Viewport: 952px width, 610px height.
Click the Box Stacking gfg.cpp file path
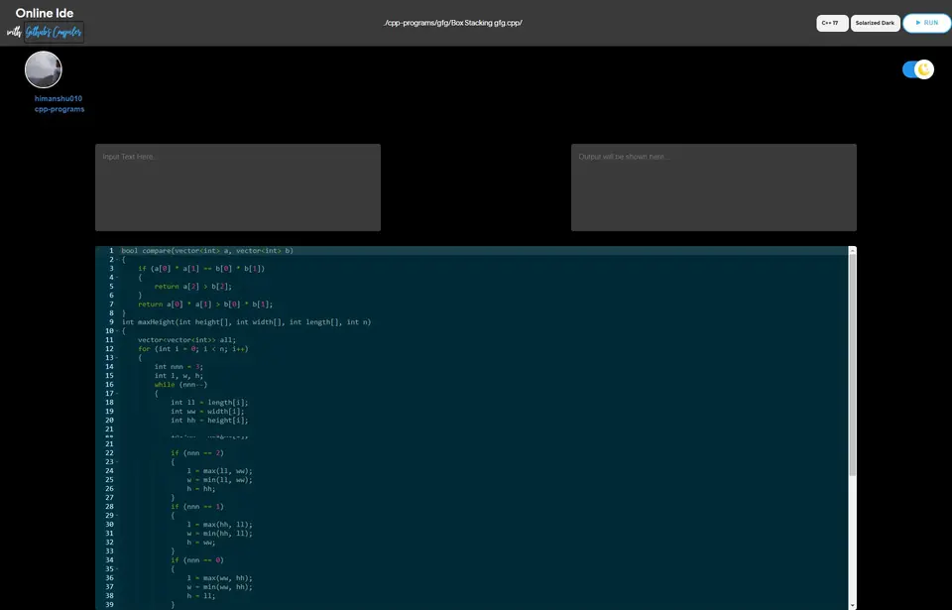453,23
